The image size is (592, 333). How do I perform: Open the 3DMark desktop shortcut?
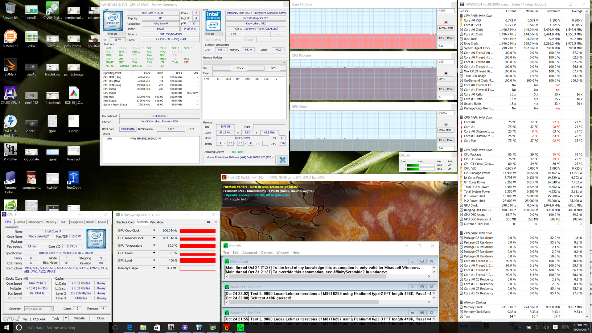[10, 67]
